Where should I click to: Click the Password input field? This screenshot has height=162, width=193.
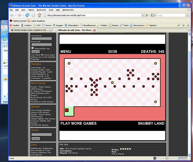point(42,45)
